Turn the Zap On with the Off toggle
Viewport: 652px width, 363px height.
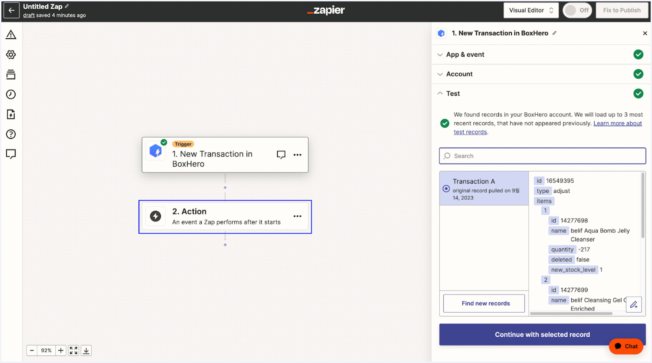577,10
